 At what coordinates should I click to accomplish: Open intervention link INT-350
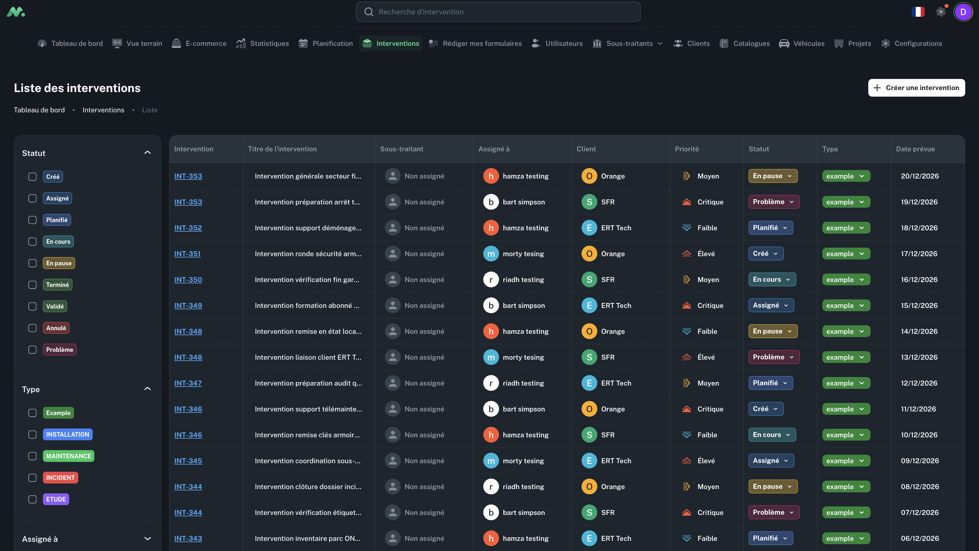(188, 280)
